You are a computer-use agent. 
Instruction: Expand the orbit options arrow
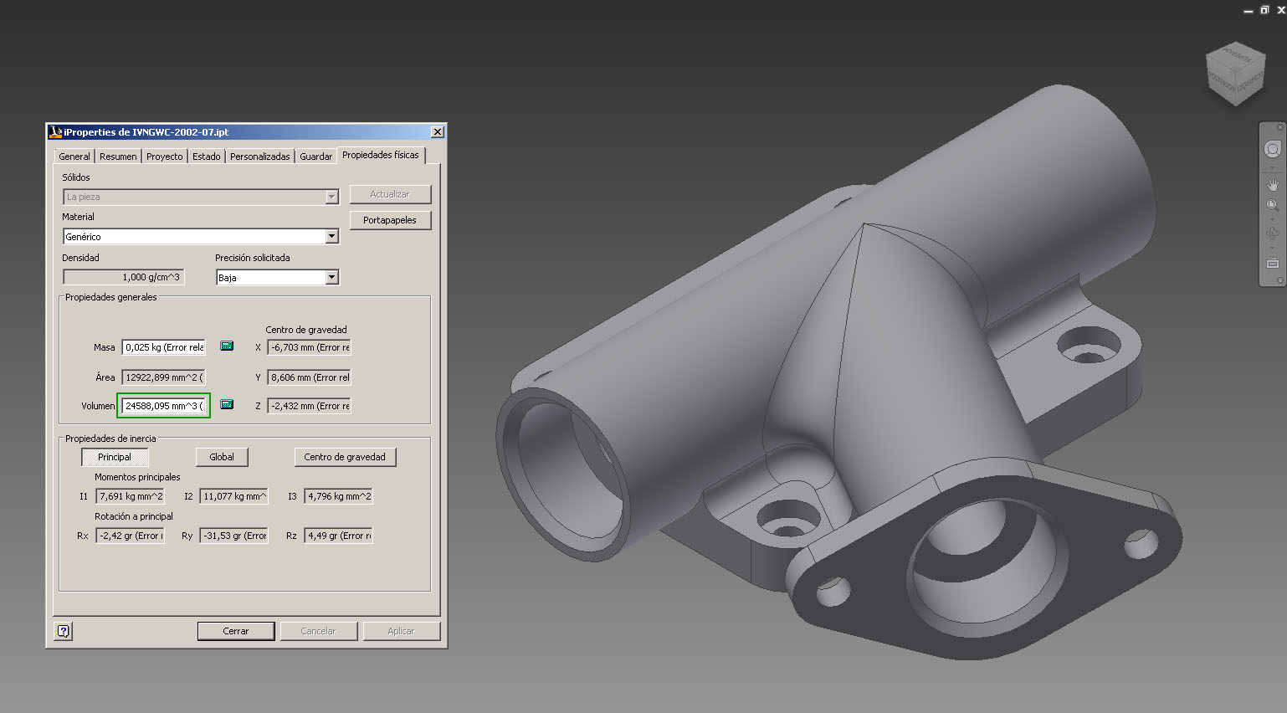coord(1272,248)
